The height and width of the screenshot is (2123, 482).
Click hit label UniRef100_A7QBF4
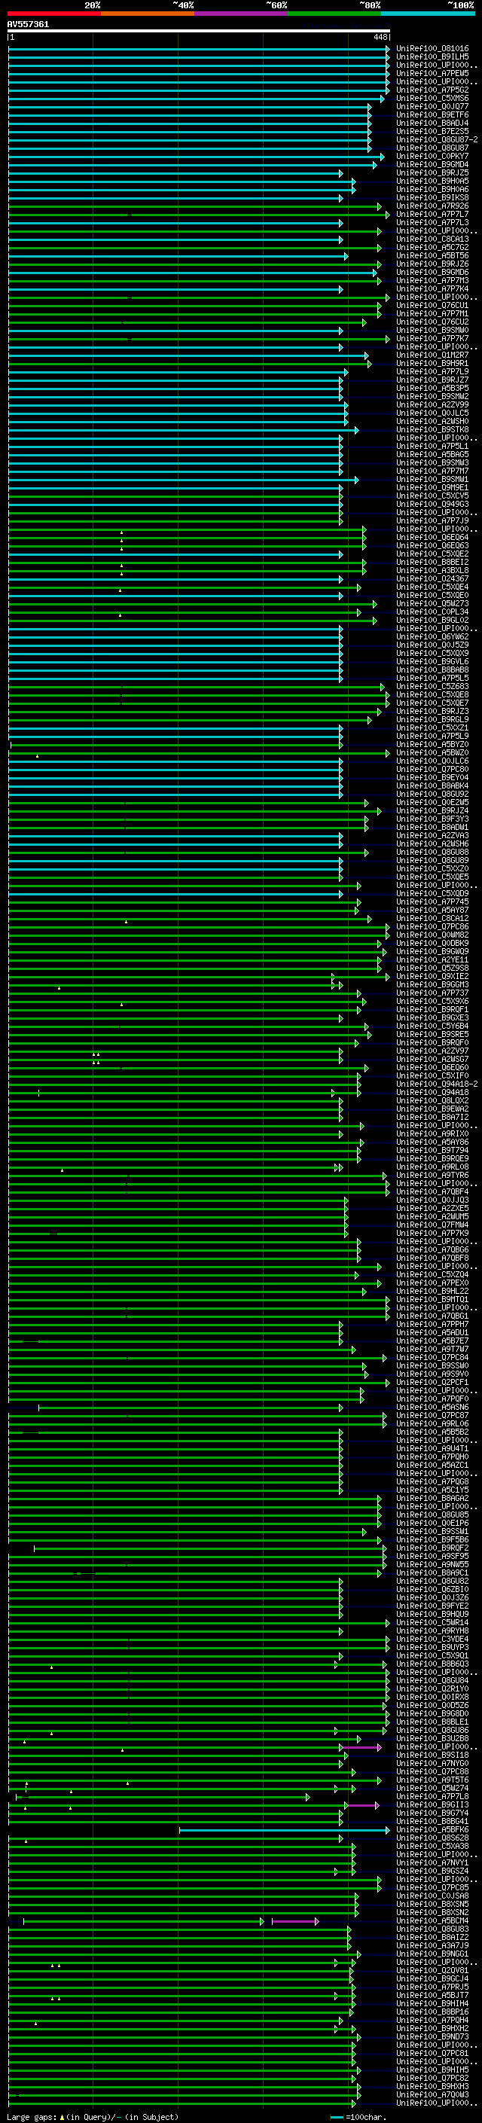click(x=432, y=1191)
